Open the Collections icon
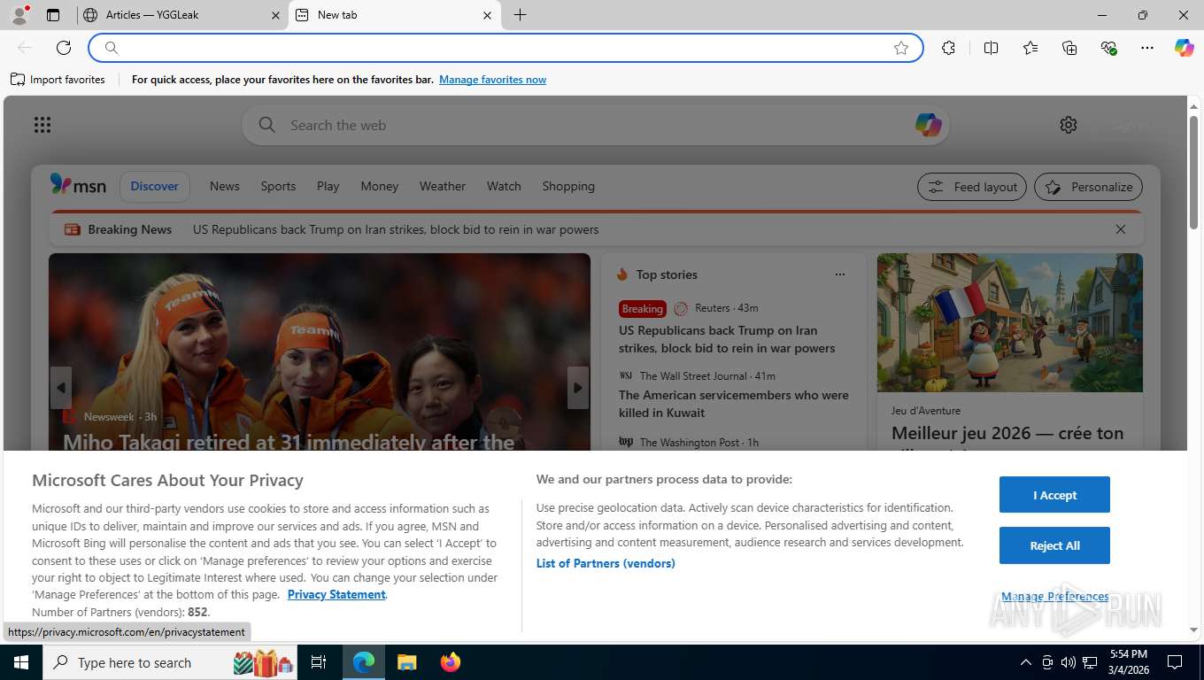Screen dimensions: 1204x680 point(1069,48)
